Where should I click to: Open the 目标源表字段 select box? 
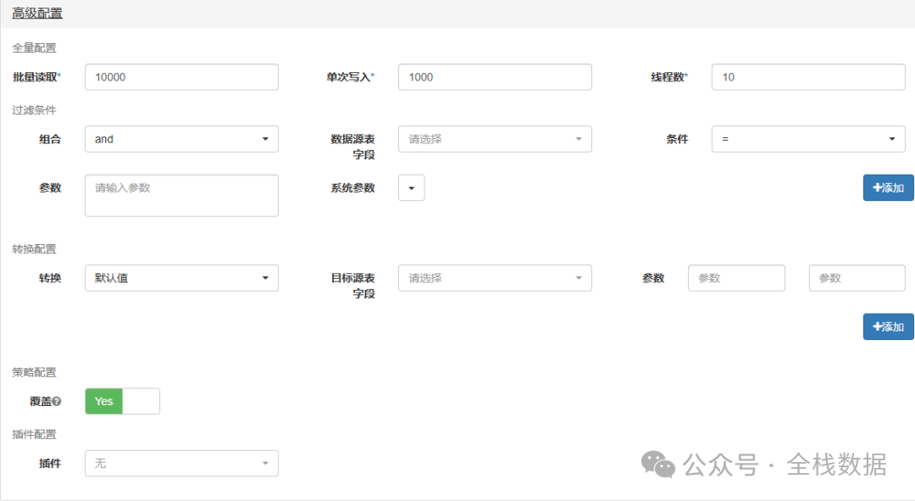[x=495, y=278]
